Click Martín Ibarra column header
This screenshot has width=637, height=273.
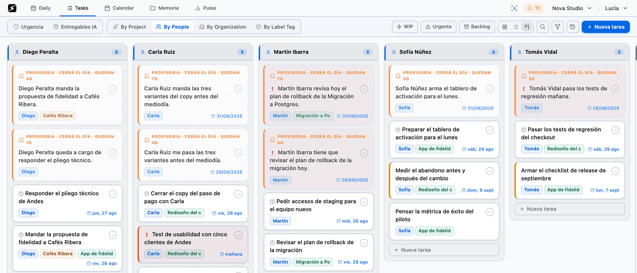click(318, 52)
